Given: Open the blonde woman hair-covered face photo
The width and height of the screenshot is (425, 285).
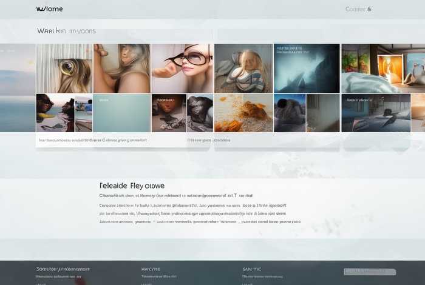Looking at the screenshot, I should point(121,68).
